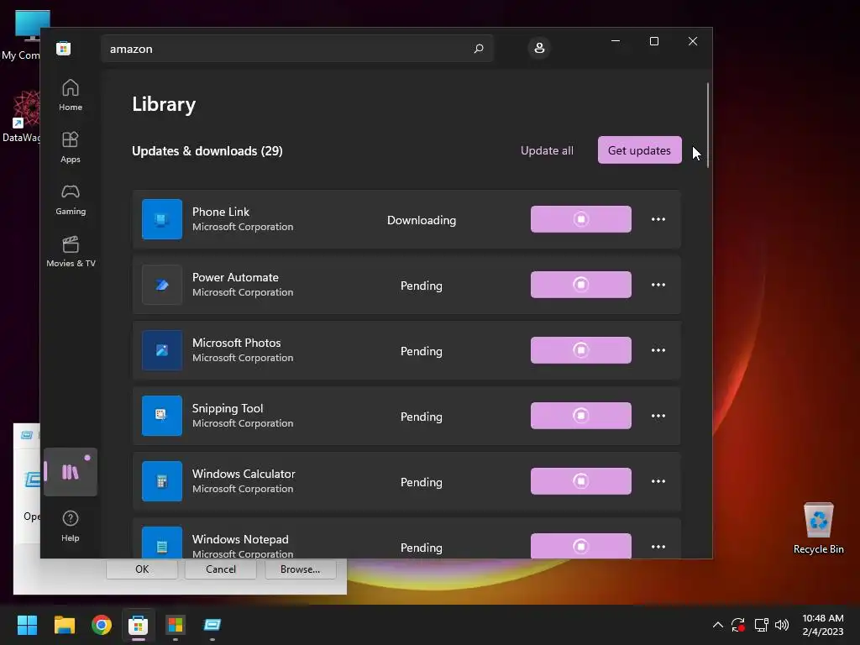This screenshot has width=860, height=645.
Task: Click the colorful four-squares taskbar app icon
Action: 176,625
